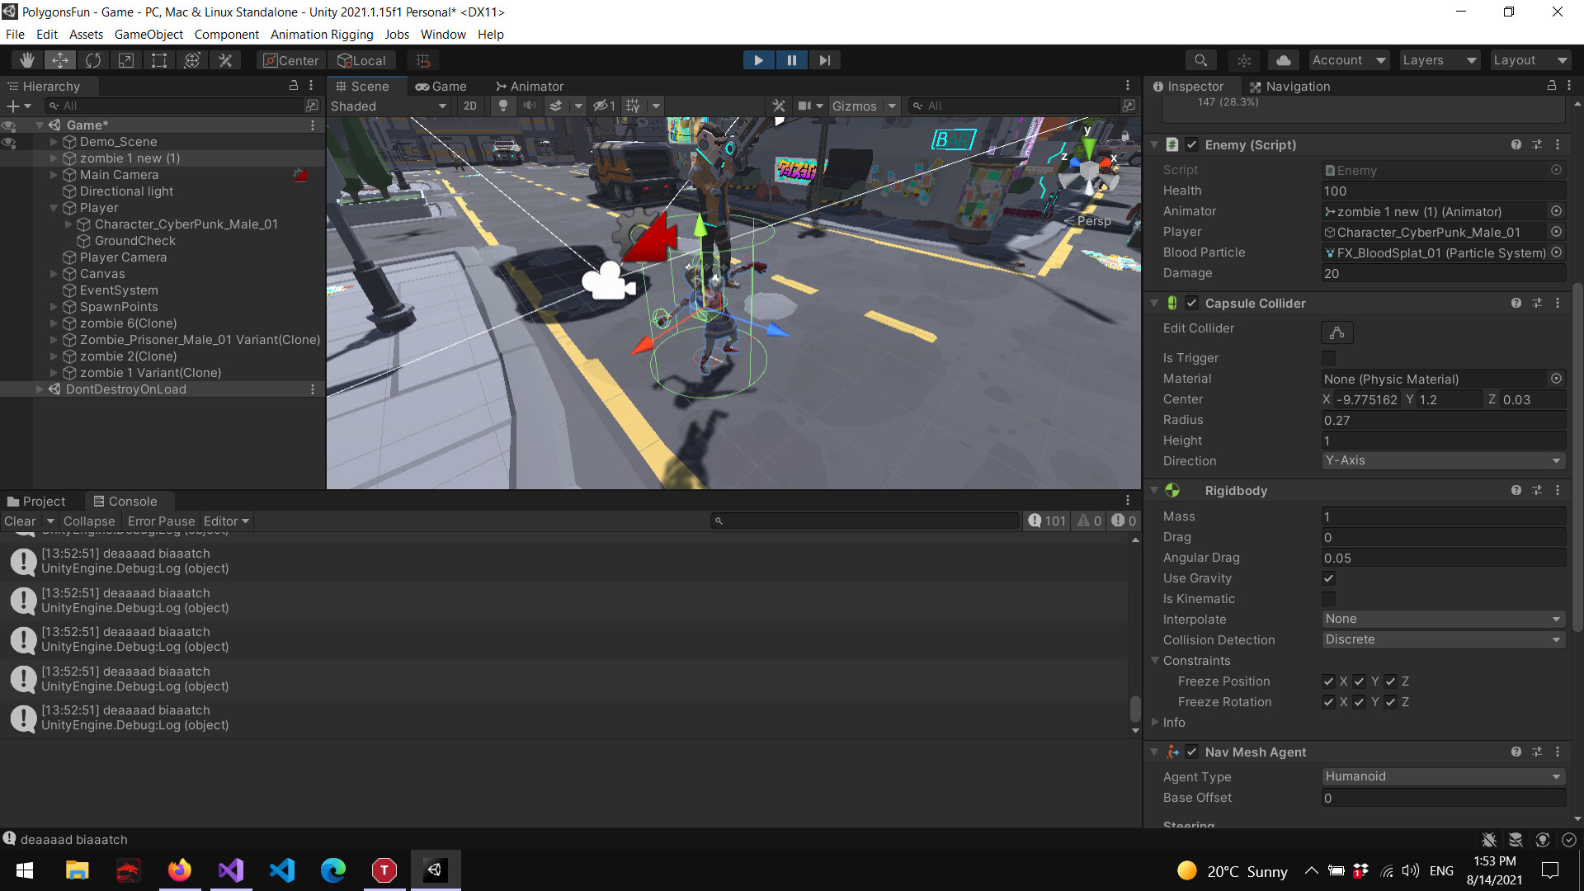Viewport: 1584px width, 891px height.
Task: Disable Use Gravity on the Rigidbody
Action: [x=1327, y=577]
